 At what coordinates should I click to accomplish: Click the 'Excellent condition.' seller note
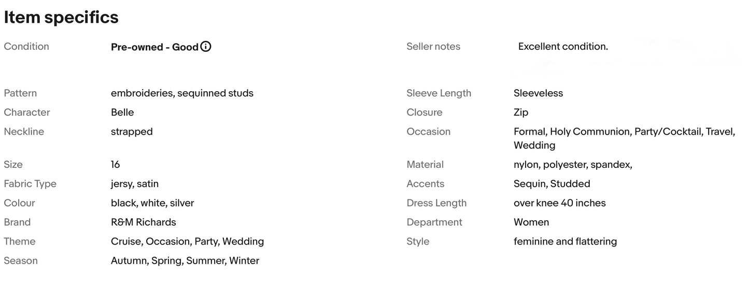(x=563, y=47)
